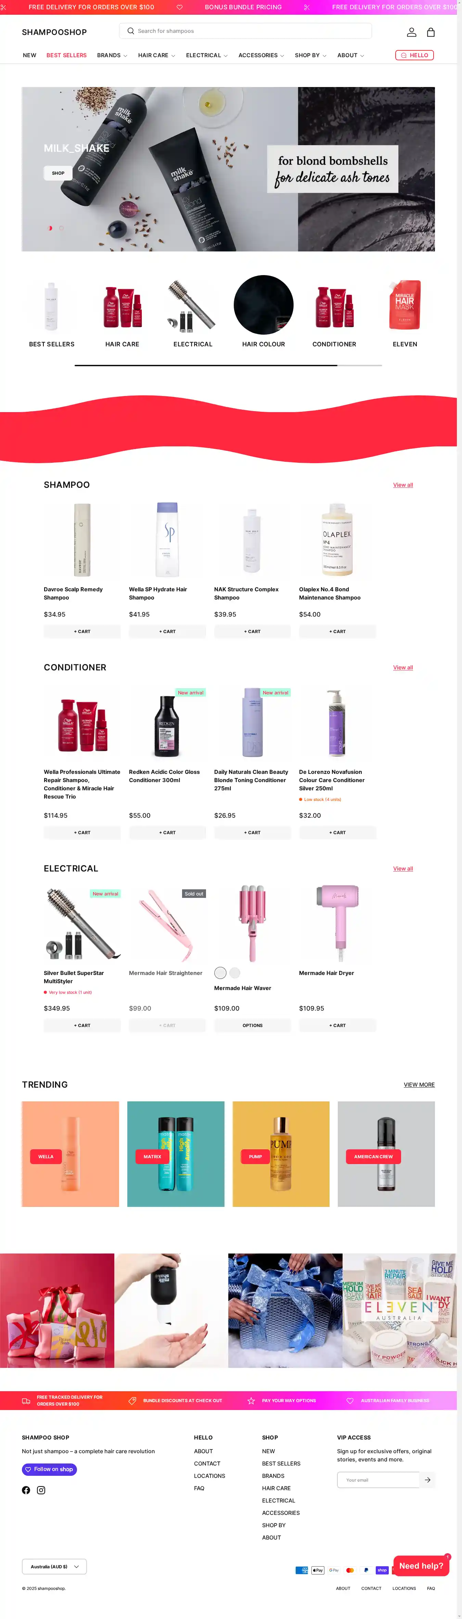This screenshot has width=462, height=1619.
Task: Go to BEST SELLERS menu item
Action: (x=66, y=55)
